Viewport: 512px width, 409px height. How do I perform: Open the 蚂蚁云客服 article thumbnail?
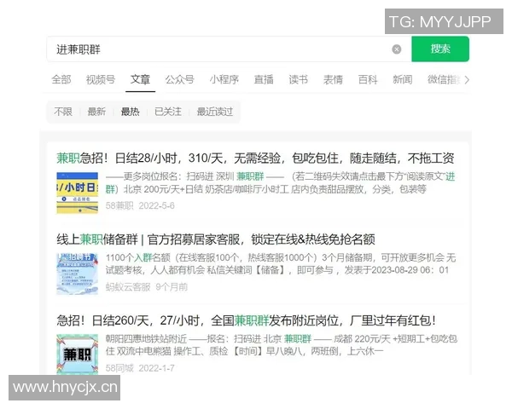[x=78, y=274]
